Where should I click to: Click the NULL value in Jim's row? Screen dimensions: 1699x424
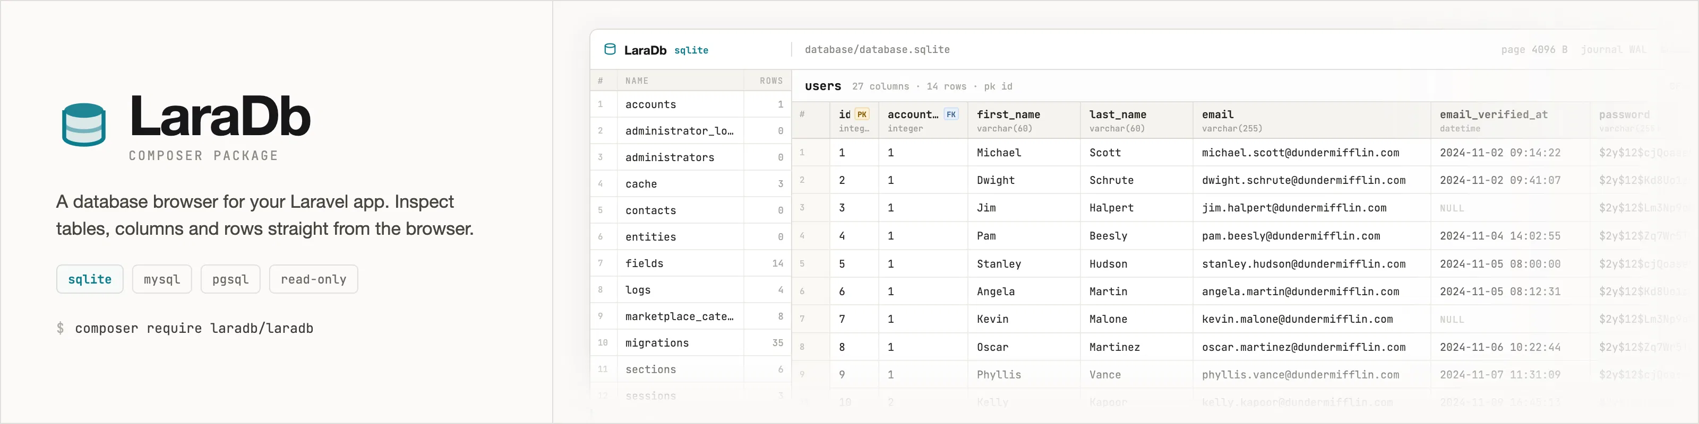(1452, 209)
